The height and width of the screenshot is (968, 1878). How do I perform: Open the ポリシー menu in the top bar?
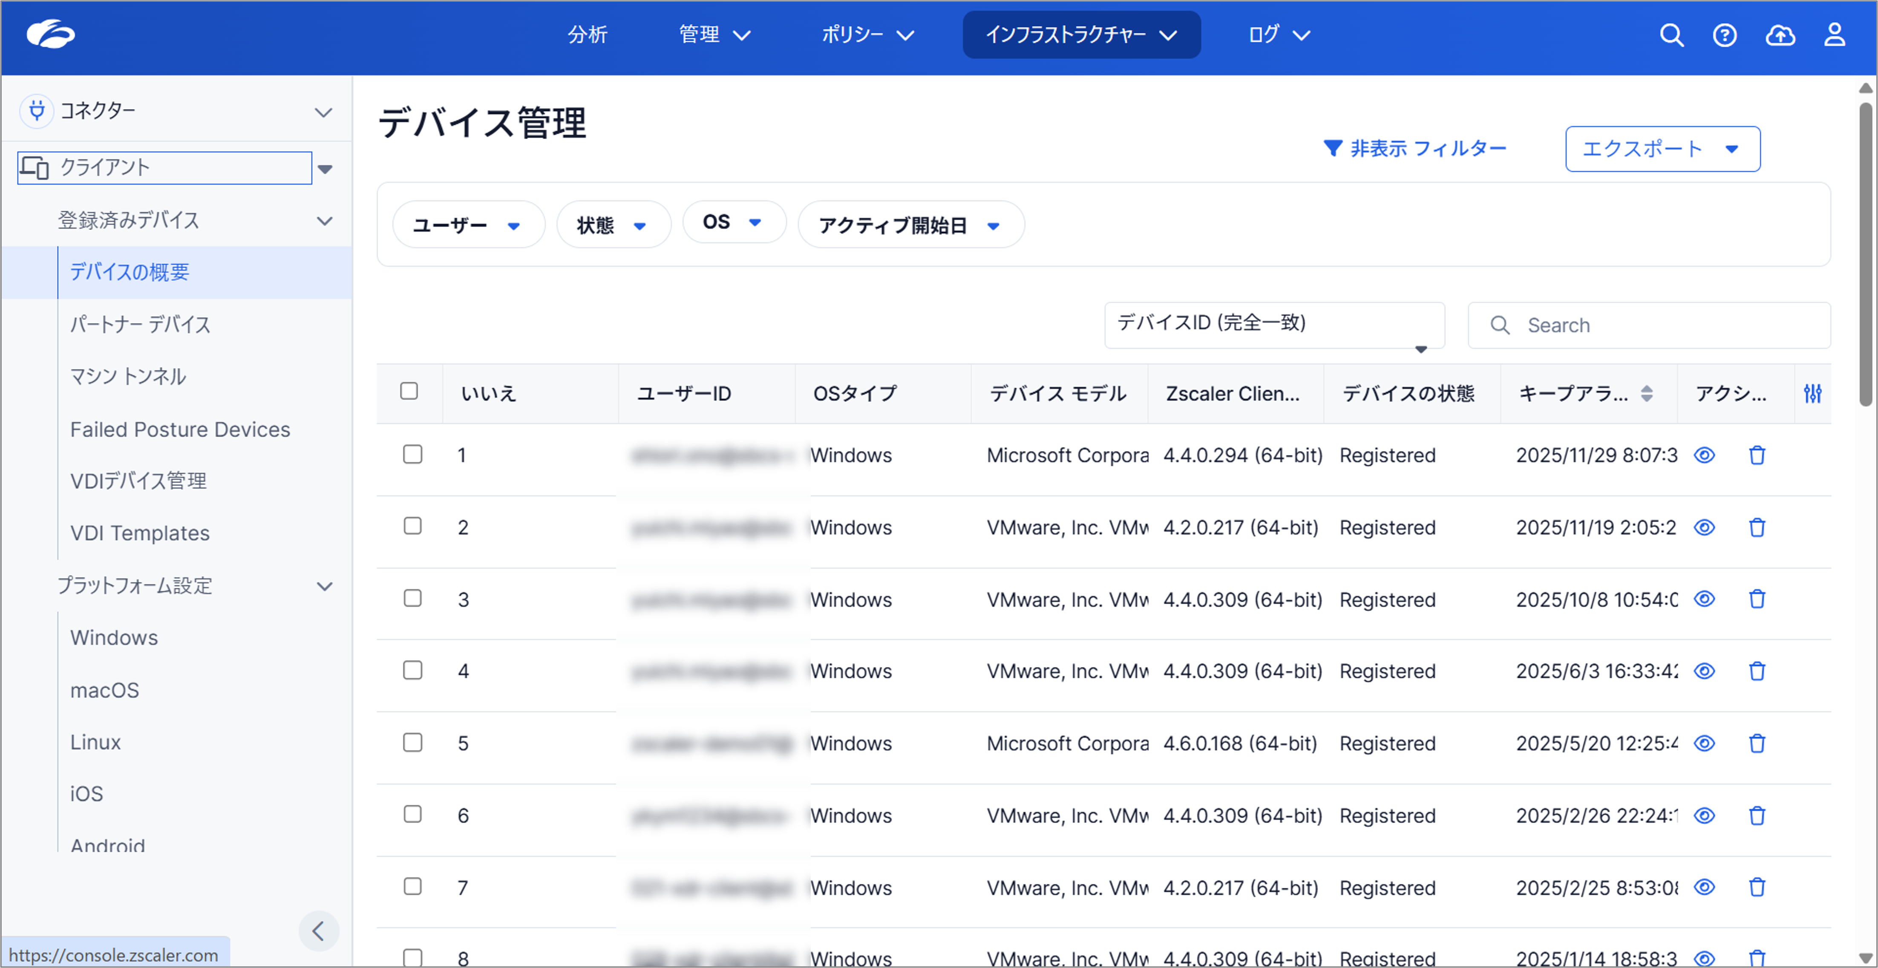[867, 34]
